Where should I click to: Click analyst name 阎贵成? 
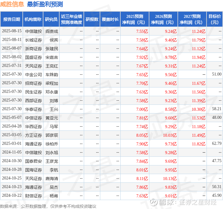click(51, 31)
